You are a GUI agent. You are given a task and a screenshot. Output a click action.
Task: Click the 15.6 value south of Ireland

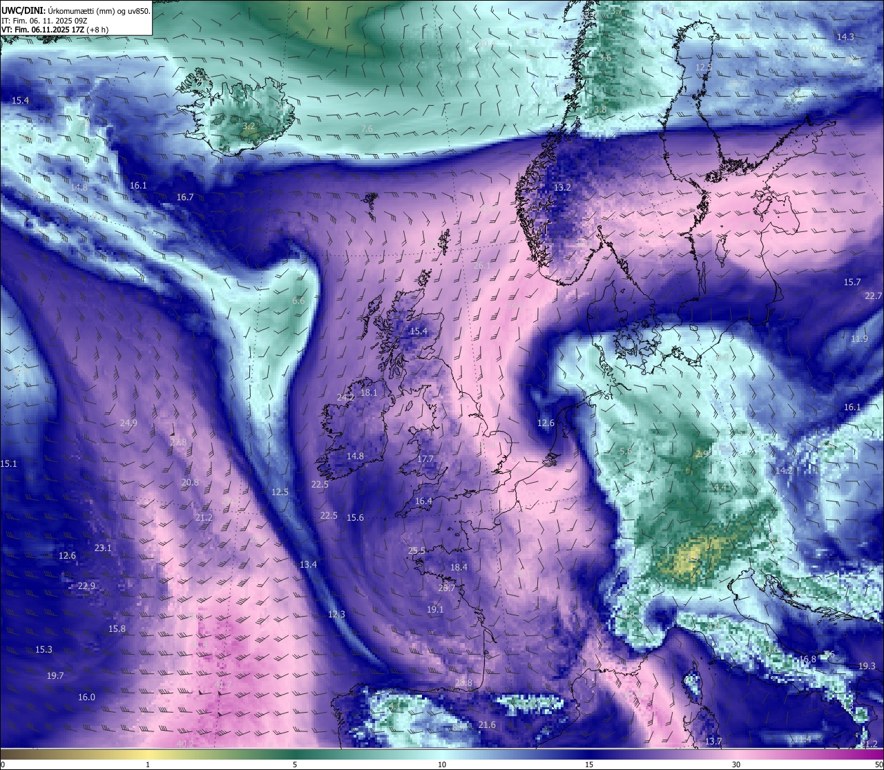click(355, 518)
